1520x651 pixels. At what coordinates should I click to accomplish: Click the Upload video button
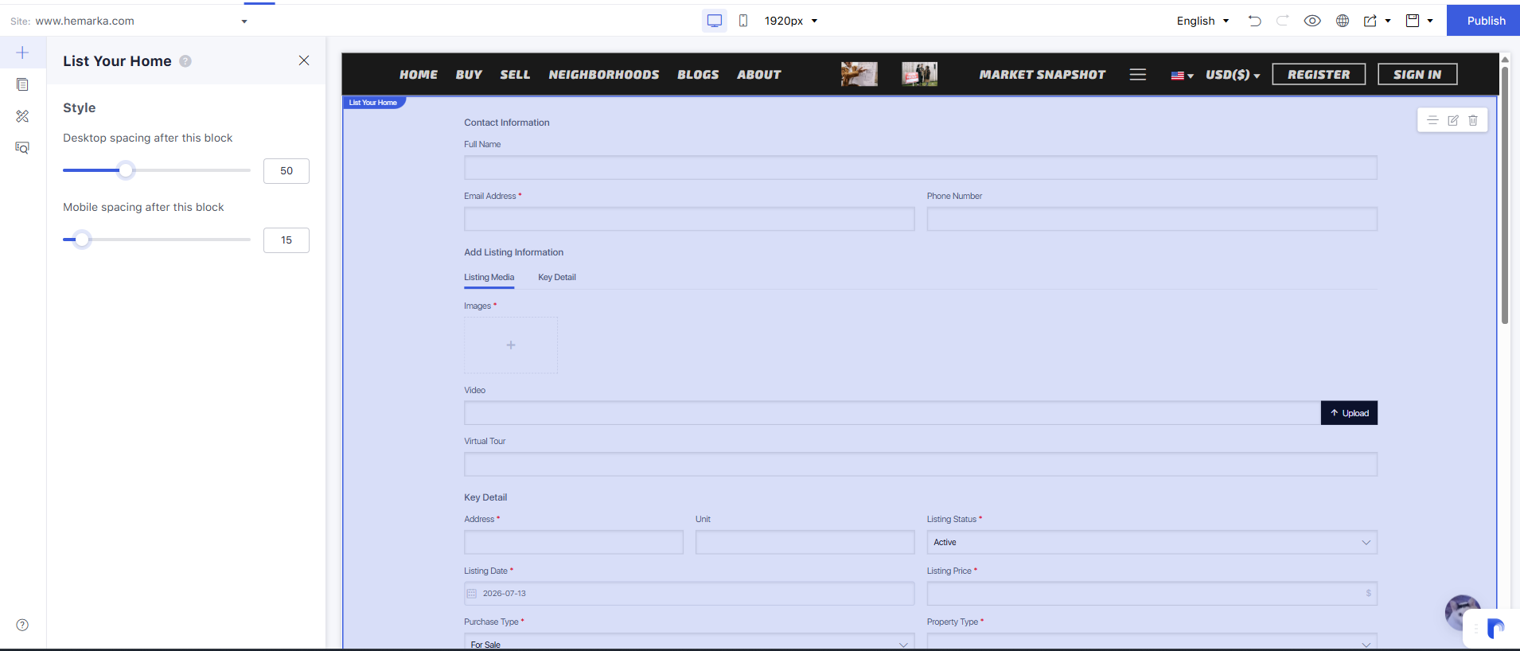pyautogui.click(x=1349, y=413)
